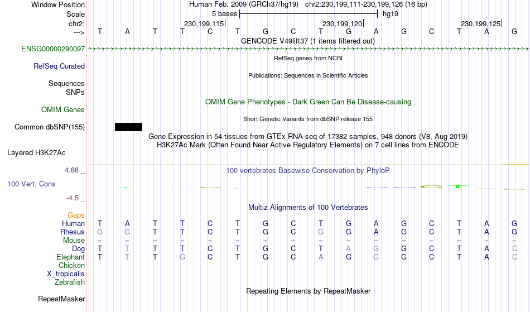The height and width of the screenshot is (312, 530).
Task: Click Repeating Elements by RepeatMasker title
Action: [309, 291]
